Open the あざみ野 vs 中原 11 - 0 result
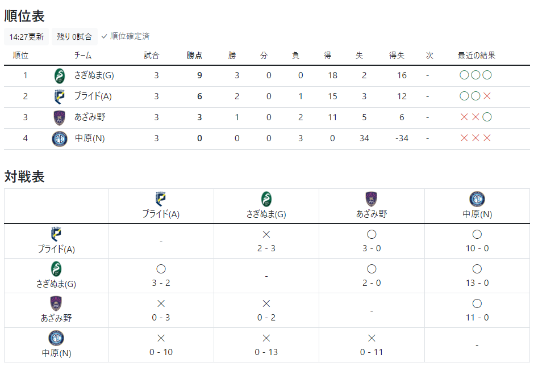The height and width of the screenshot is (367, 534). (x=477, y=311)
